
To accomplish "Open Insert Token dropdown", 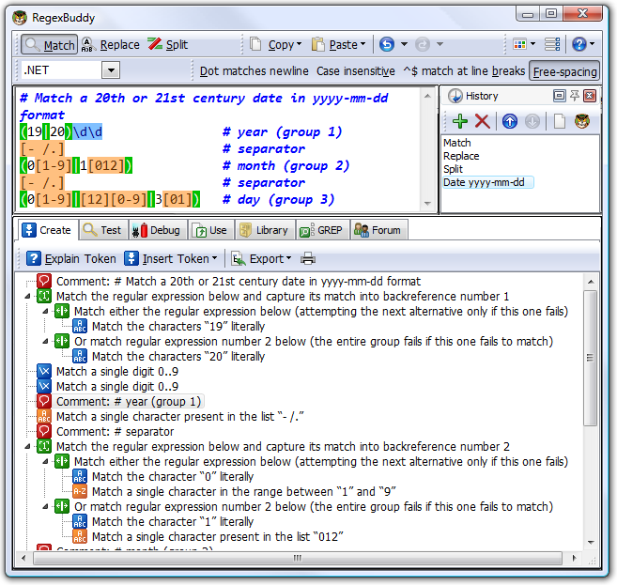I will 171,259.
